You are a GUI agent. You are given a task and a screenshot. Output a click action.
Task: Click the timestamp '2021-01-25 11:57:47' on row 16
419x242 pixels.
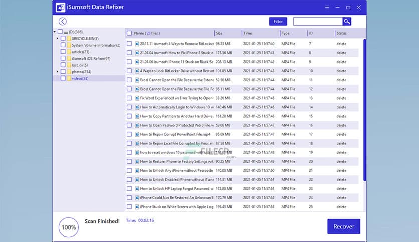259,125
